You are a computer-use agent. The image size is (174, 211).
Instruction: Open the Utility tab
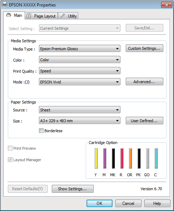pyautogui.click(x=68, y=16)
